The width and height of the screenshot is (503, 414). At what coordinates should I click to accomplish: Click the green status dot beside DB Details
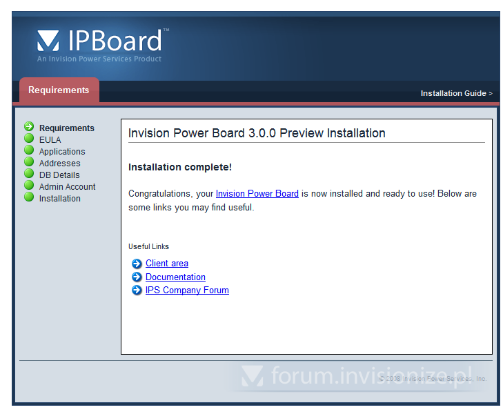tap(29, 174)
